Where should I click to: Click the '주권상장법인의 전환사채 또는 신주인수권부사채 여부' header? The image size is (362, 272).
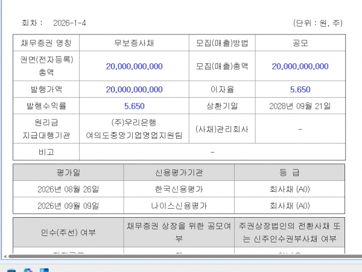290,232
